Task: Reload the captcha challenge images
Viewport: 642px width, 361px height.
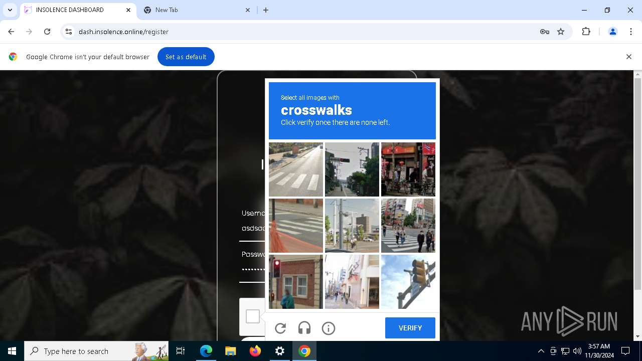Action: pos(280,328)
